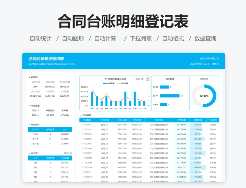The image size is (246, 188).
Task: Select contract name 合同_09
Action: 105,163
